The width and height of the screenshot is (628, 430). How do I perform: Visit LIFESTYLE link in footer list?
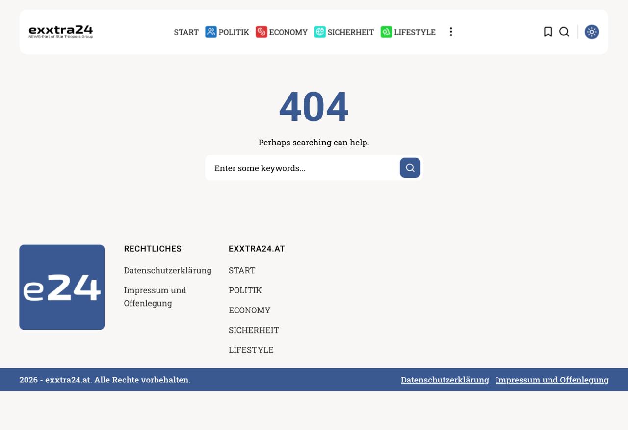(x=251, y=350)
